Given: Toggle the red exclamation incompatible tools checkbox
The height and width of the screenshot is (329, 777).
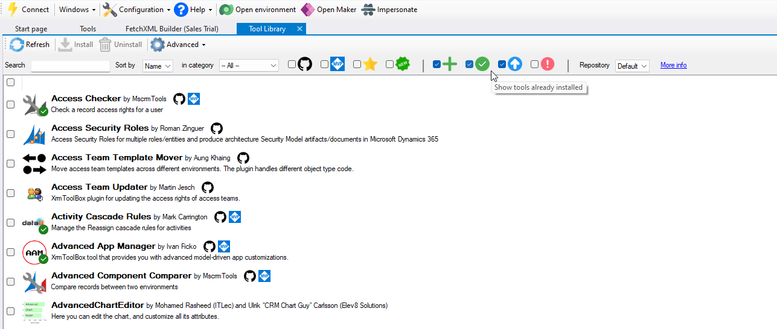Looking at the screenshot, I should pos(535,64).
